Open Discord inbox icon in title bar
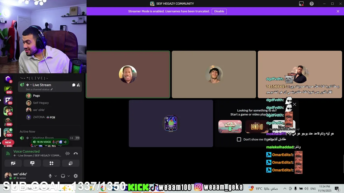The width and height of the screenshot is (344, 193). point(301,4)
